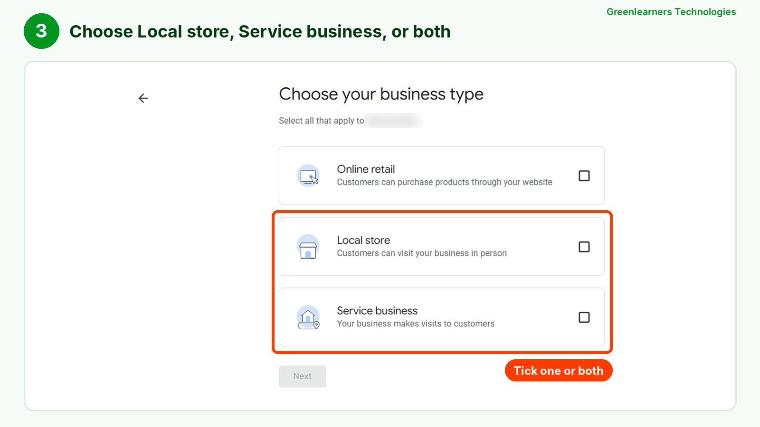Click the 'Choose your business type' heading

(x=381, y=94)
